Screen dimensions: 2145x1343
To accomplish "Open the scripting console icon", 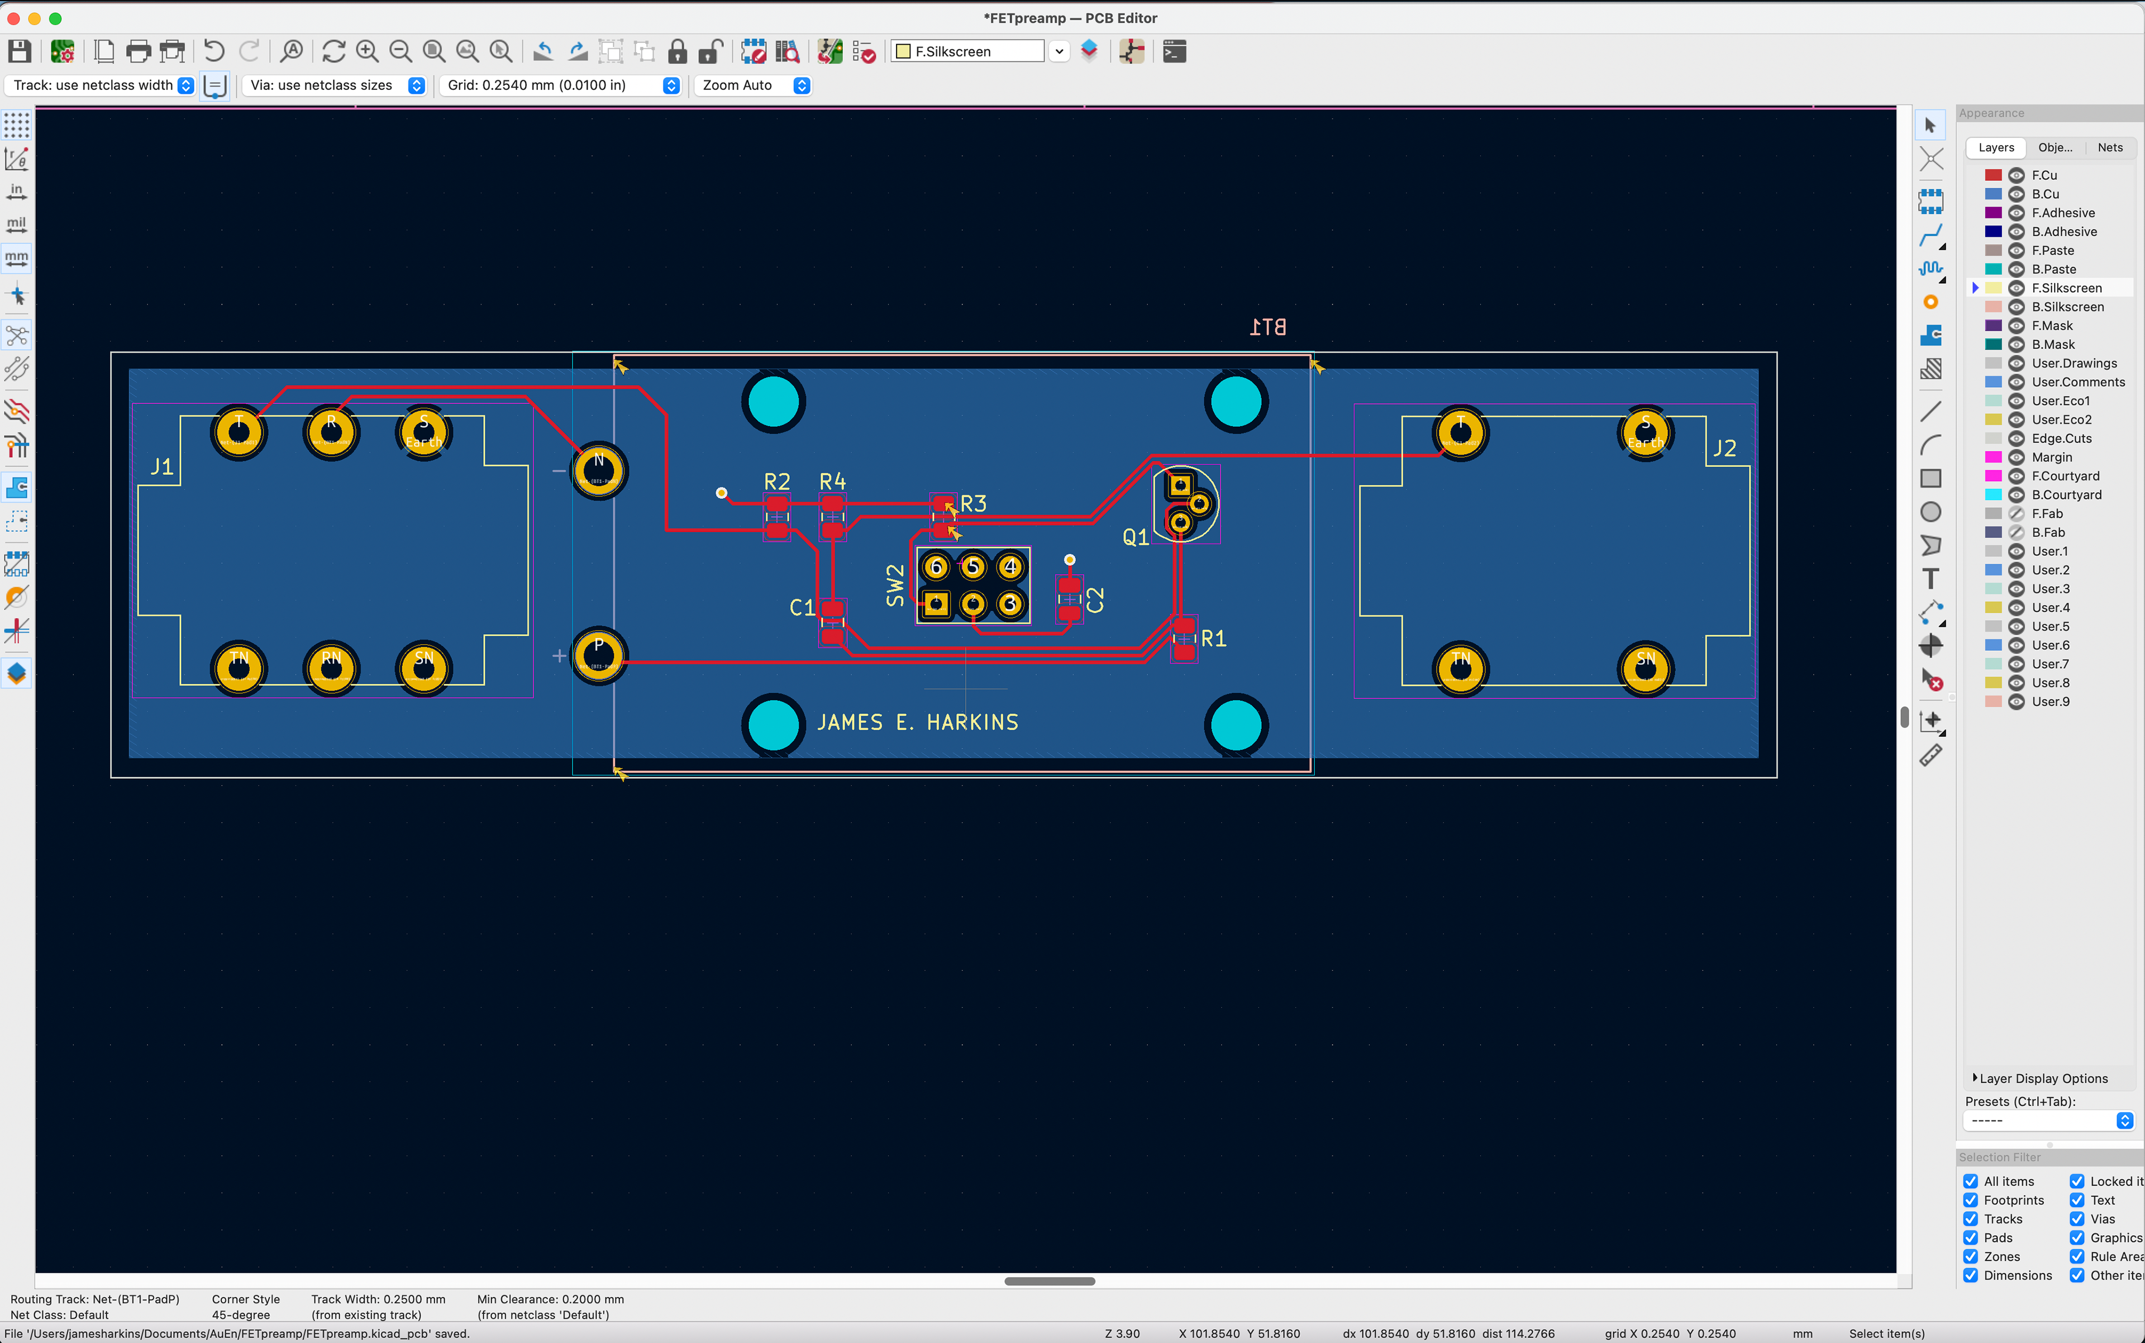I will [x=1174, y=51].
